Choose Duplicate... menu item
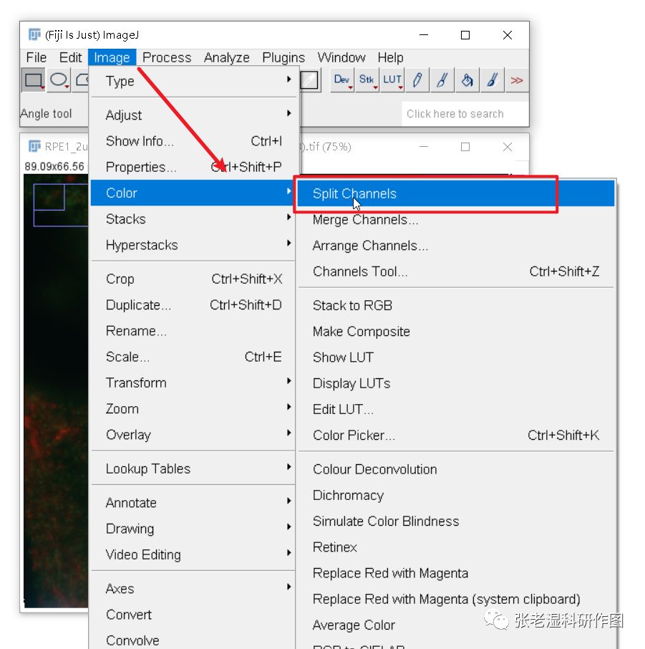The height and width of the screenshot is (649, 645). (193, 304)
